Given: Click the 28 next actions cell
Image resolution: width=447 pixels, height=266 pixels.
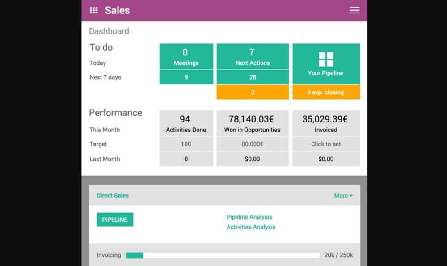Looking at the screenshot, I should (253, 77).
